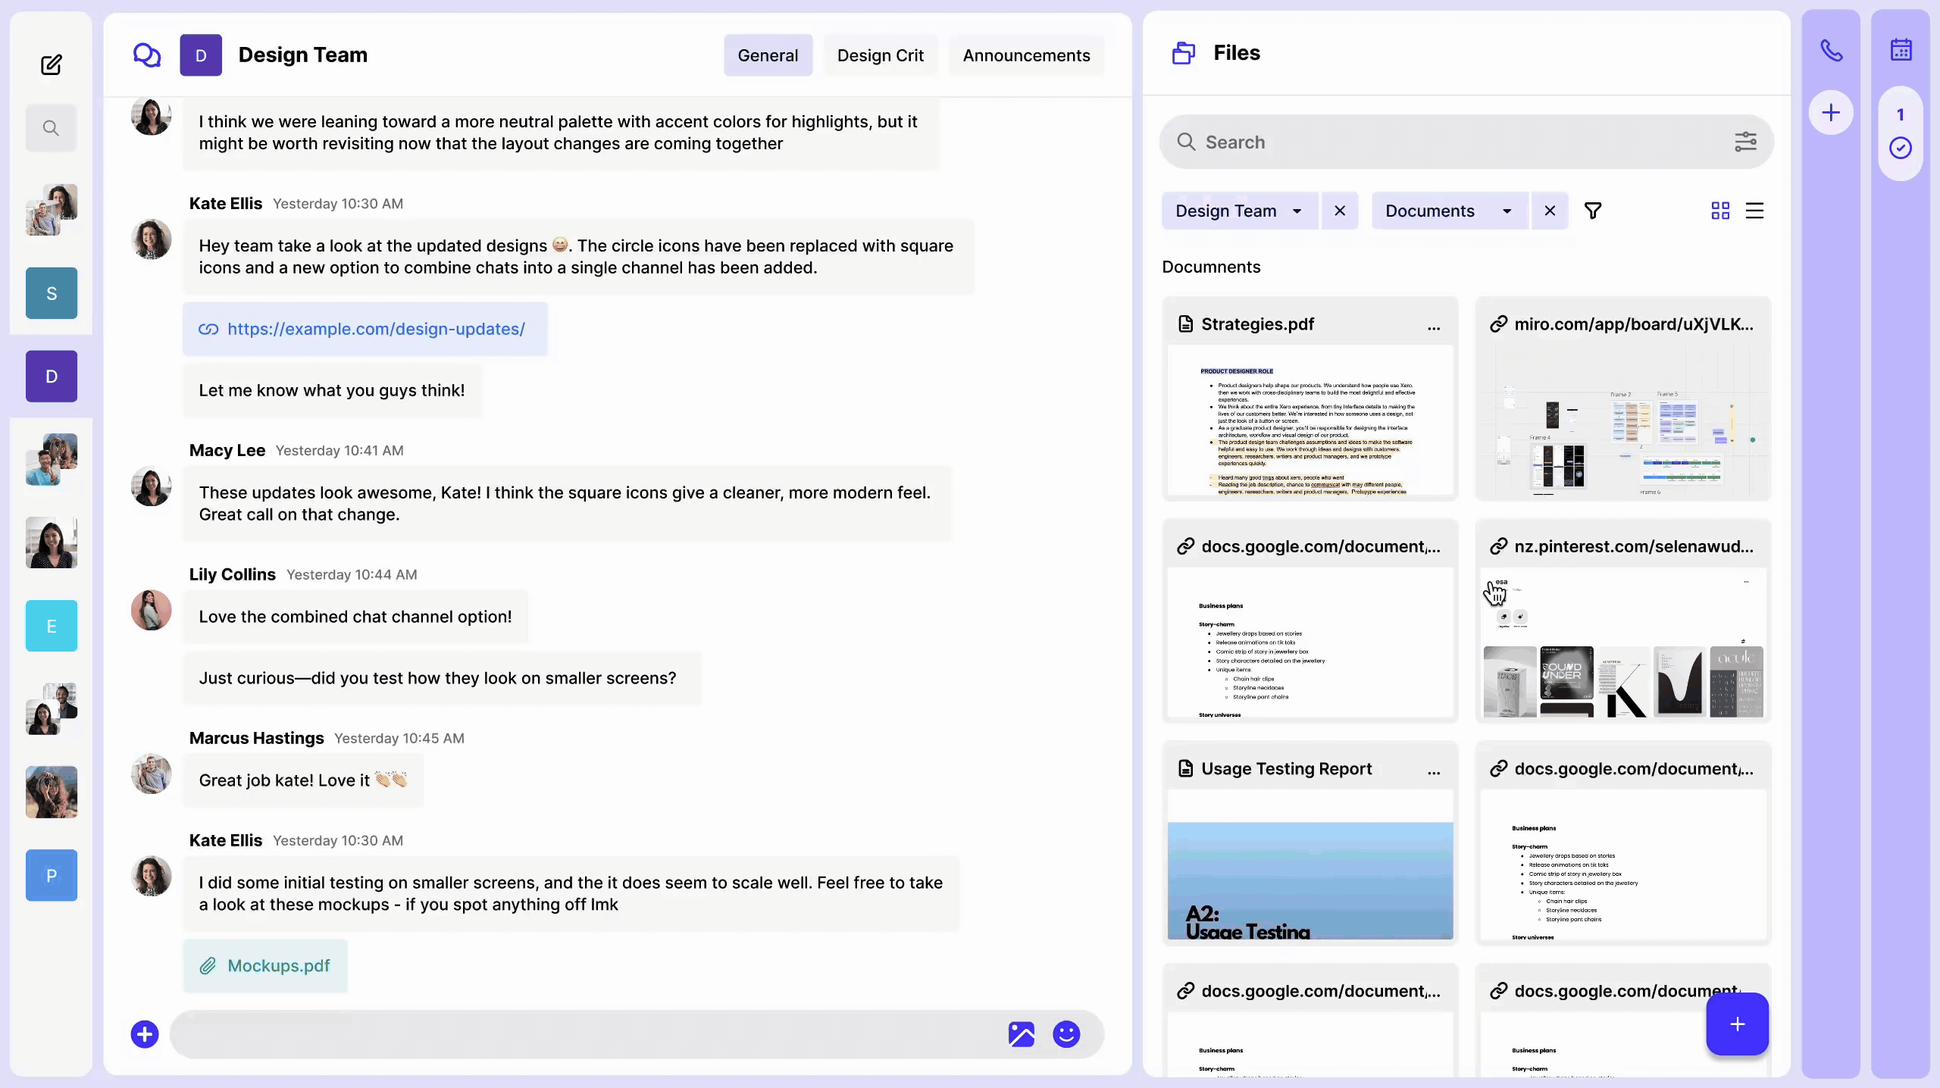Open search filter settings sliders icon

(x=1745, y=142)
